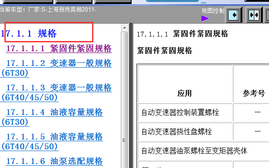
Task: Click the right pane 17.1.1.1 紧固件紧固规格 title
Action: tap(183, 33)
